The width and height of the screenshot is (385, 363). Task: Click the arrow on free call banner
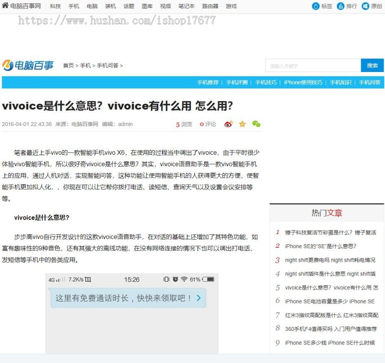[198, 298]
